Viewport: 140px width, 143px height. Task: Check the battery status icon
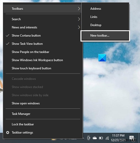pyautogui.click(x=101, y=138)
